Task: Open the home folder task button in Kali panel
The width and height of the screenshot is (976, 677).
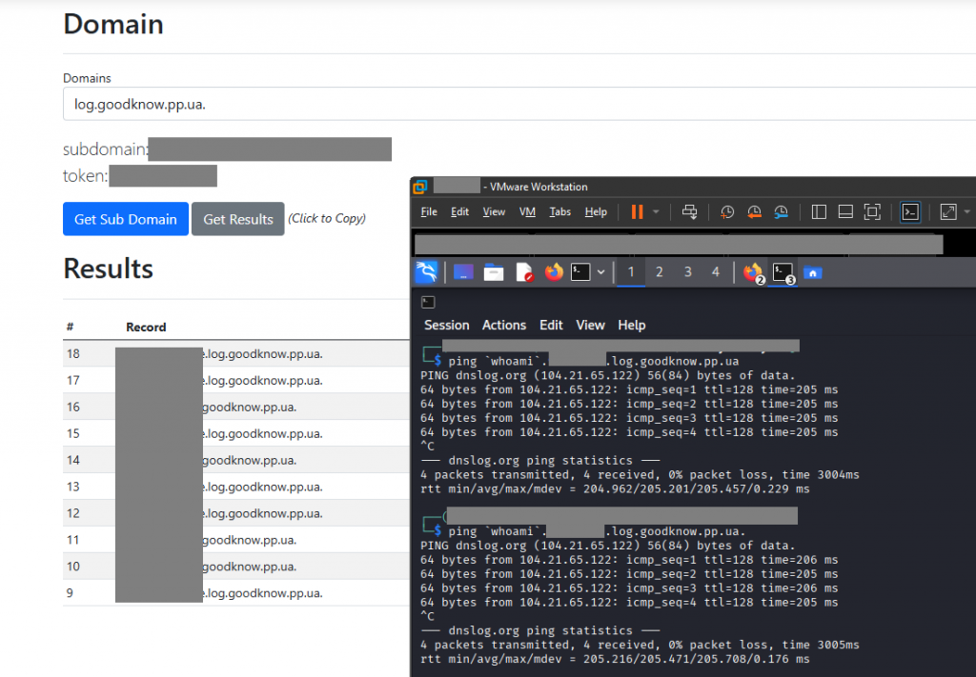Action: pos(813,273)
